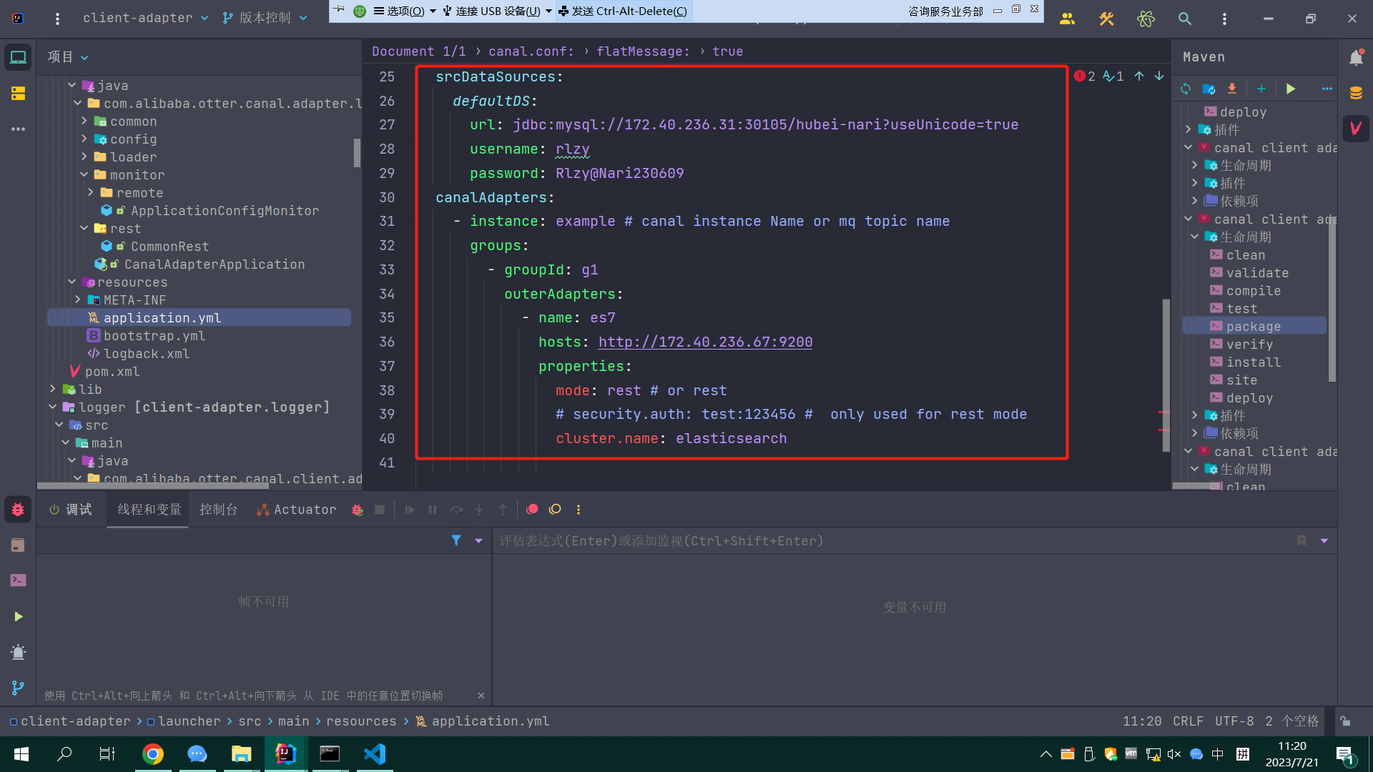Image resolution: width=1373 pixels, height=772 pixels.
Task: Toggle the Pause program icon in debug toolbar
Action: 433,510
